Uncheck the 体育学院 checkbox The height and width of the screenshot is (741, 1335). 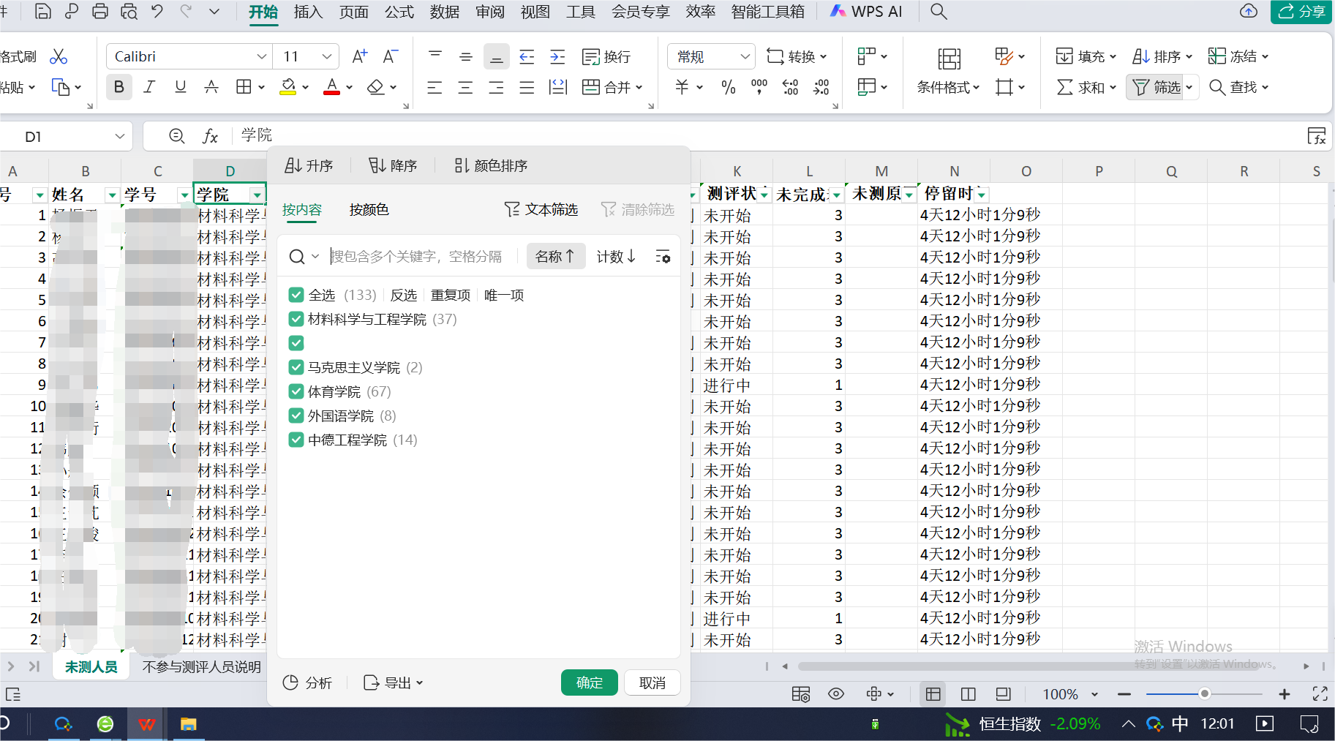pos(296,391)
